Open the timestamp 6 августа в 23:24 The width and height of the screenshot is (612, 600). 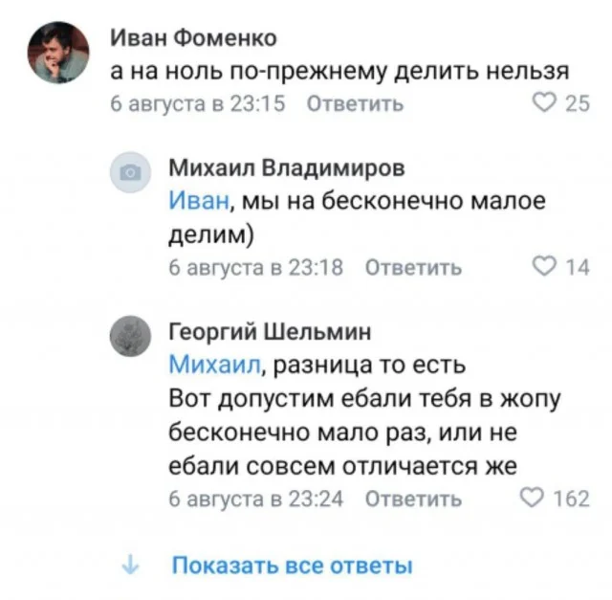pos(255,499)
